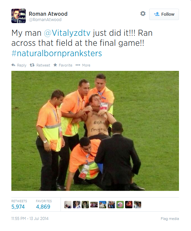Enlarge the tweet's field photo

pos(95,131)
